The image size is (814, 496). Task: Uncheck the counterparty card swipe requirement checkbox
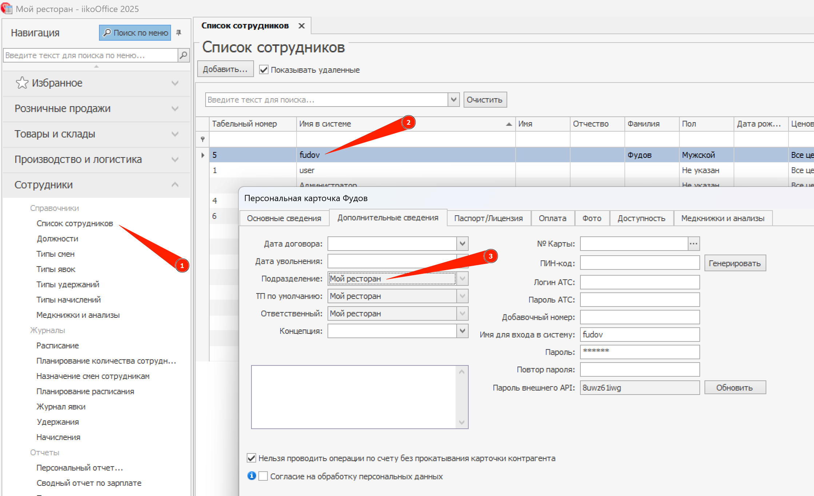[251, 458]
